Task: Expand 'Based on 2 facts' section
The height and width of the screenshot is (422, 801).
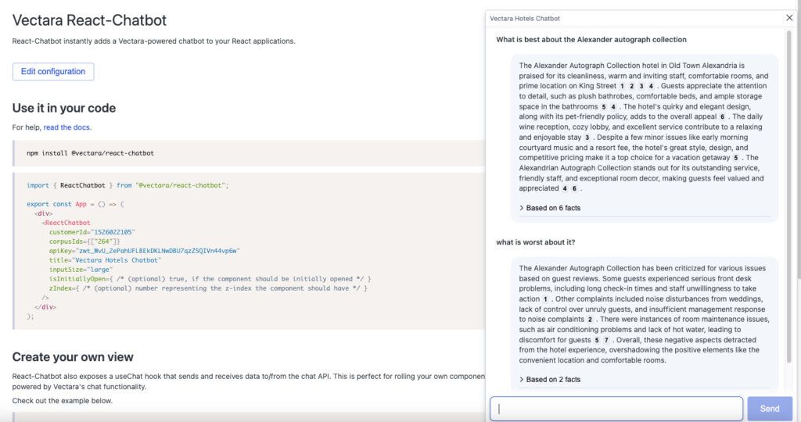Action: point(552,379)
